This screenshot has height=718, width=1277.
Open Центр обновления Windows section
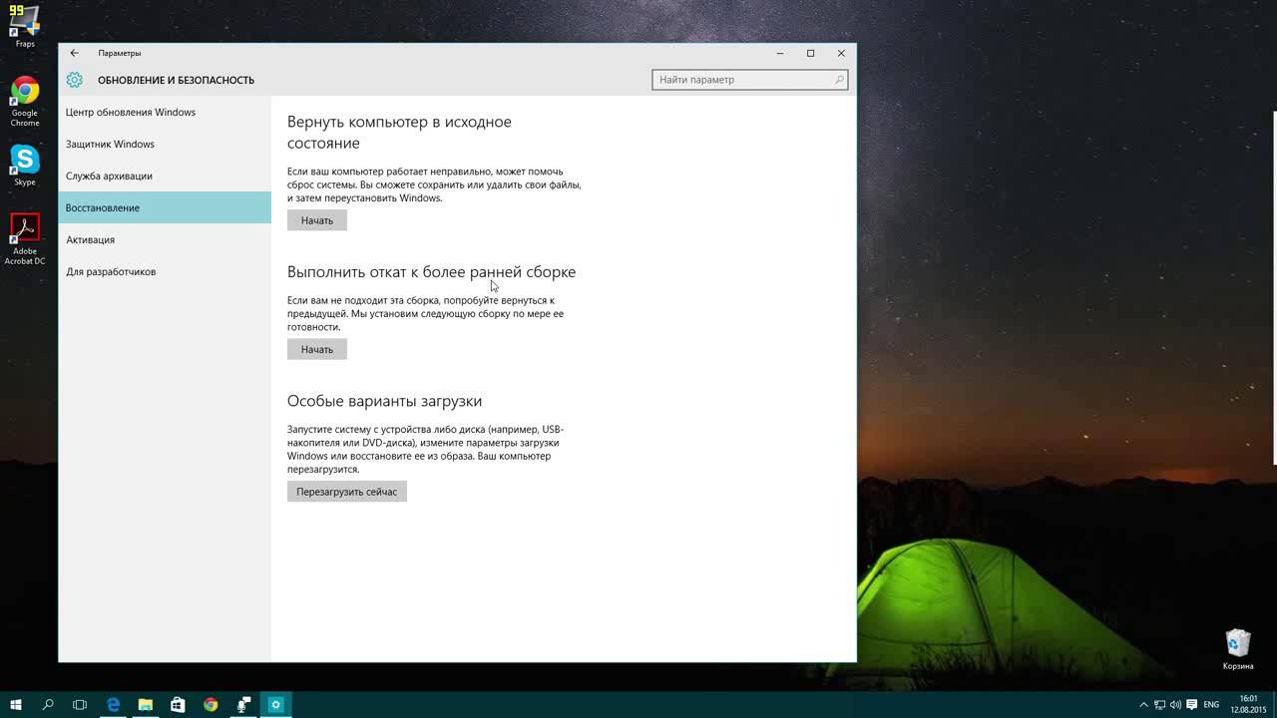[x=165, y=112]
